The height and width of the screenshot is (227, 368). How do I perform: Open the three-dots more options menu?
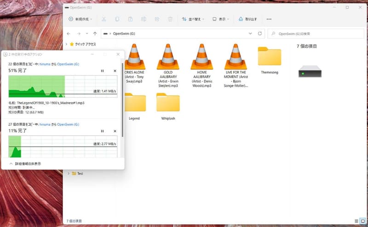click(x=269, y=19)
